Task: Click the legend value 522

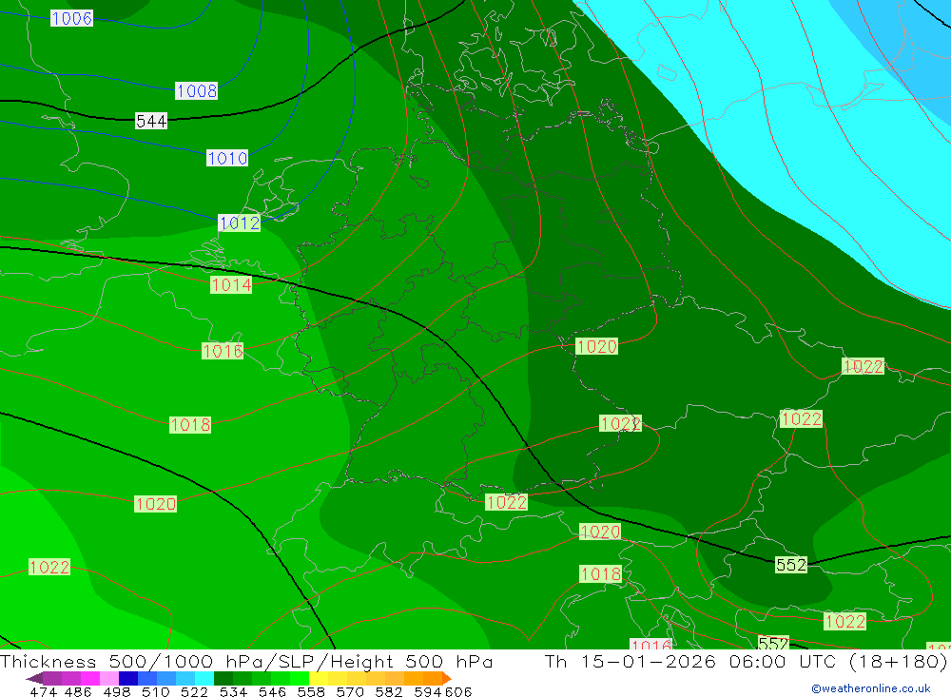Action: point(194,691)
